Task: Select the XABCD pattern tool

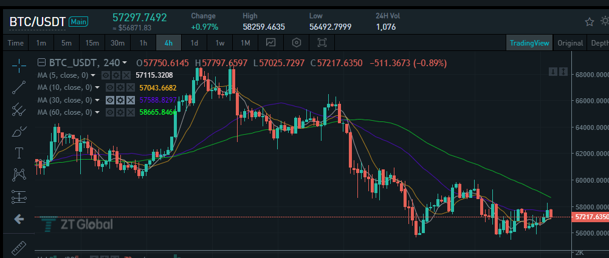Action: [x=19, y=175]
